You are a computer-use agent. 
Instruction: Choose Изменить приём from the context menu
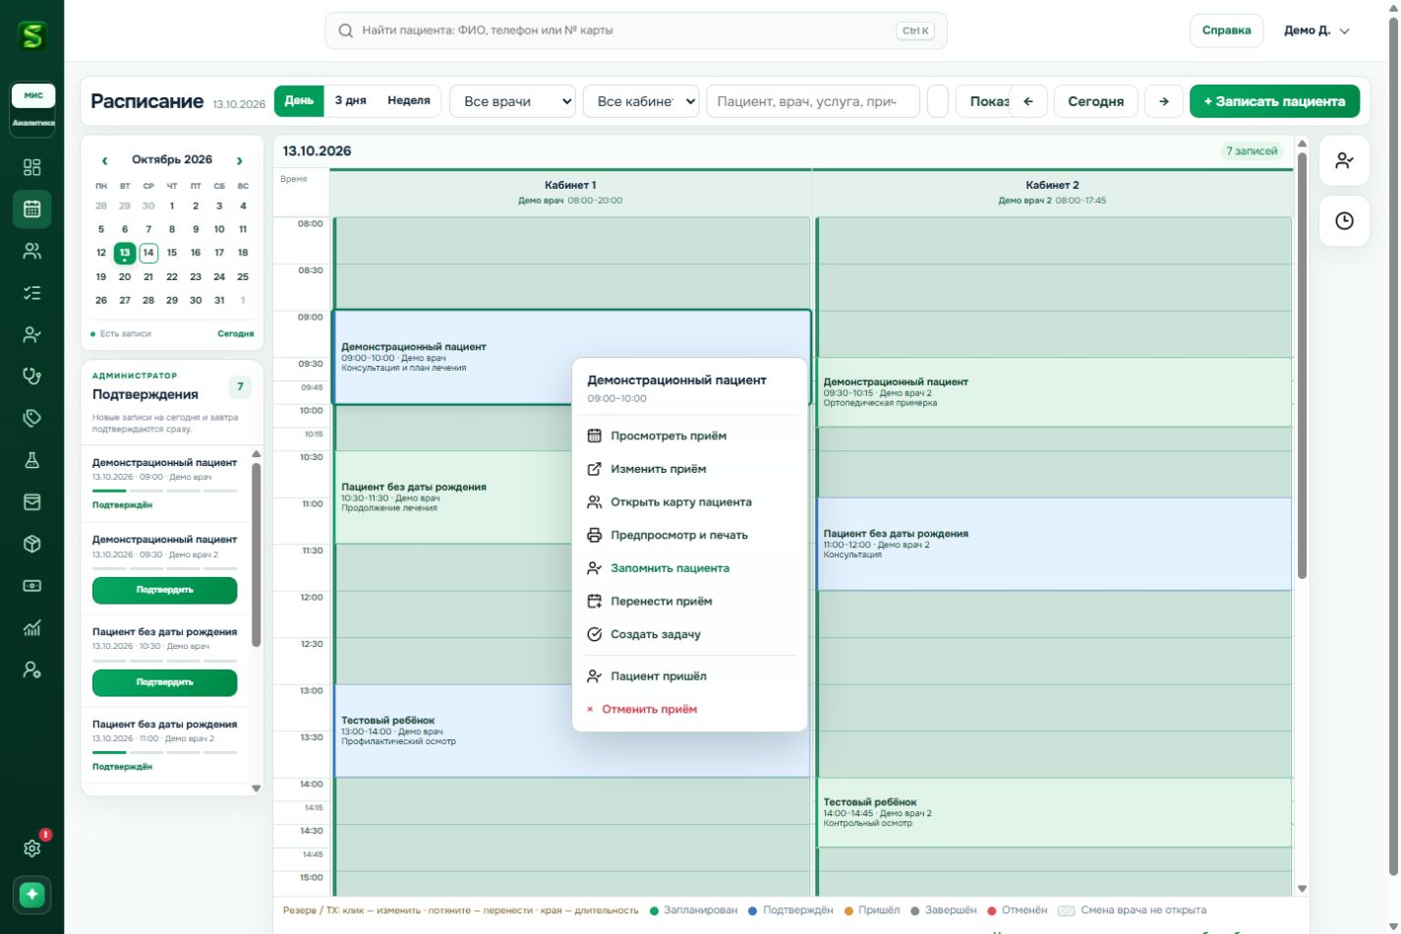689,469
